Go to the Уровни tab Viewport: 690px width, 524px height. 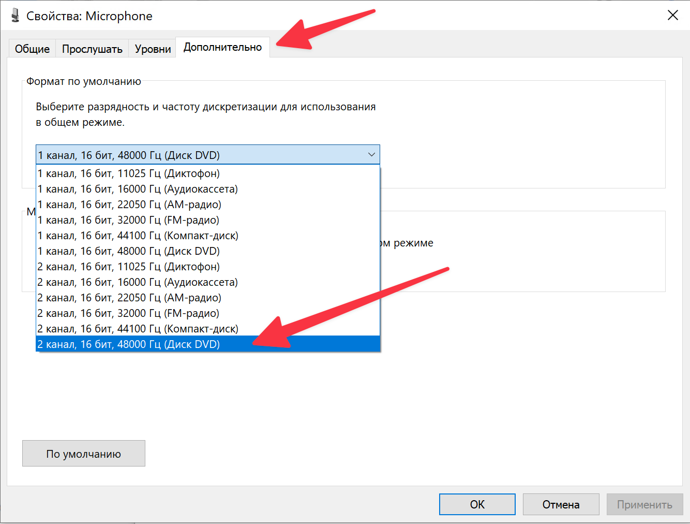coord(153,49)
